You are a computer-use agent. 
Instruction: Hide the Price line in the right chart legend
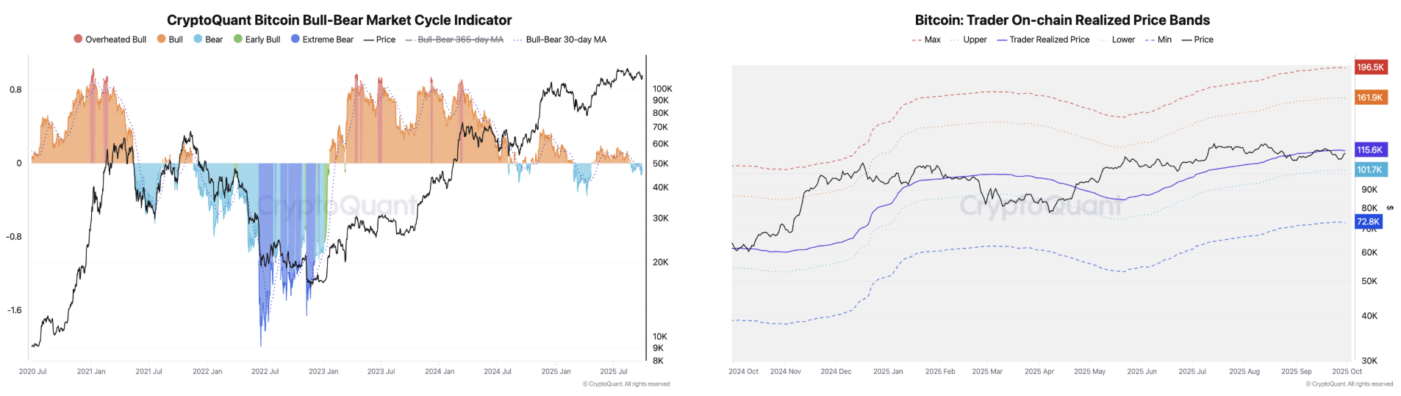(x=1197, y=40)
